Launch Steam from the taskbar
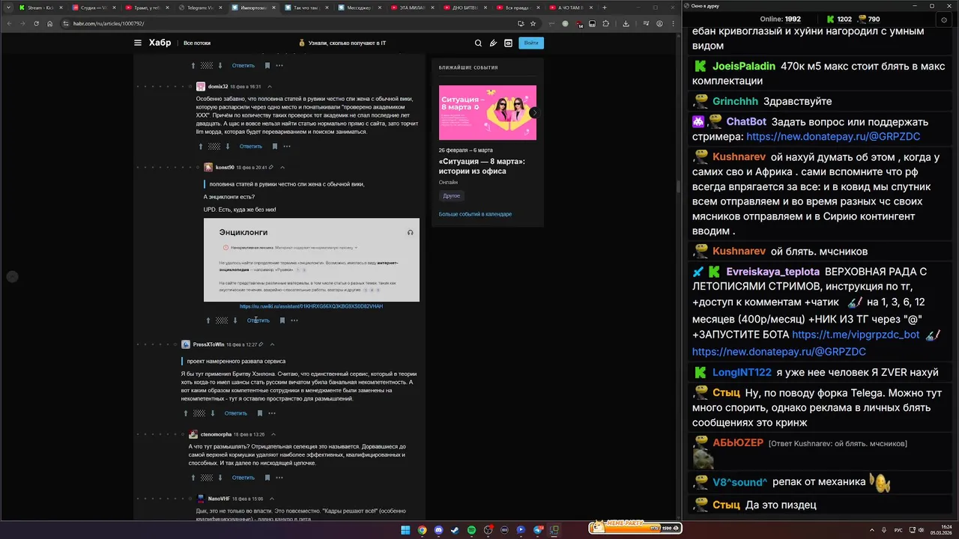Image resolution: width=959 pixels, height=539 pixels. (455, 530)
